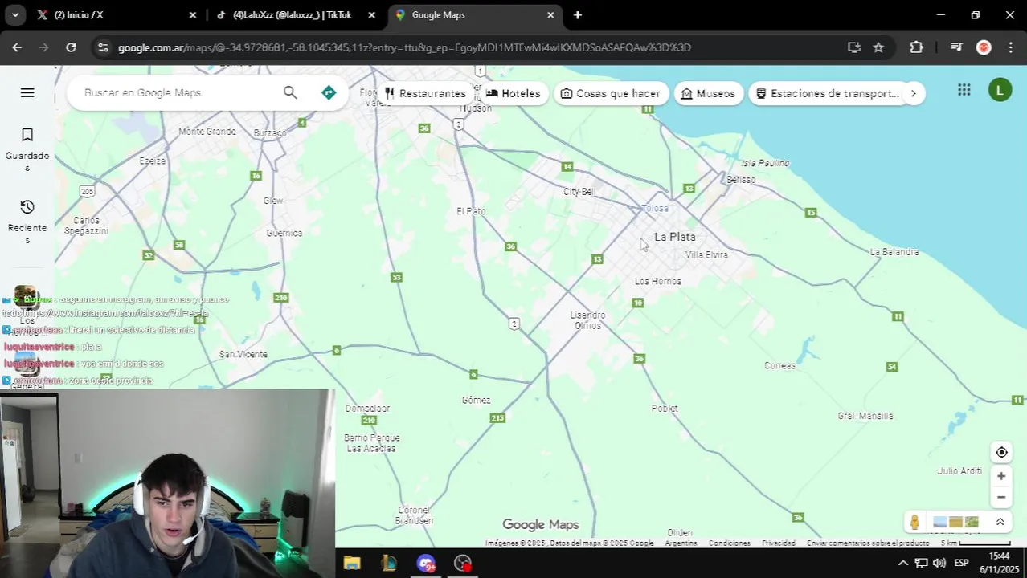Open the Google account avatar L

click(1000, 90)
